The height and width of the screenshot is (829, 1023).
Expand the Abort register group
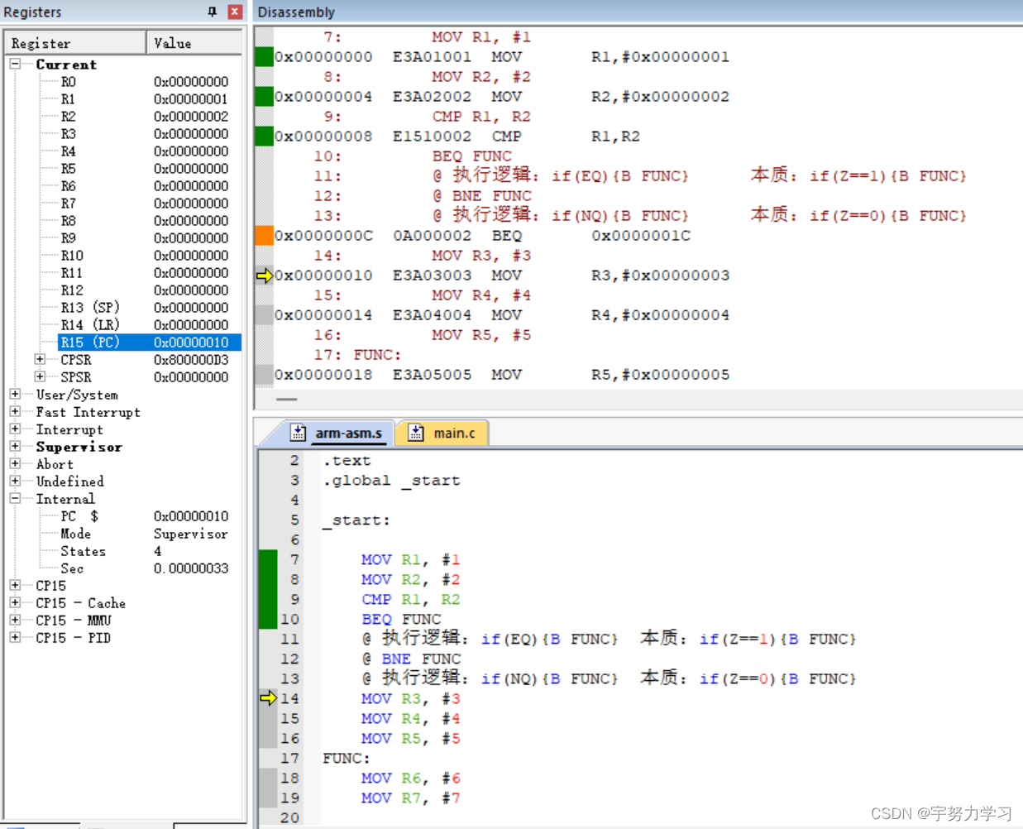[15, 463]
